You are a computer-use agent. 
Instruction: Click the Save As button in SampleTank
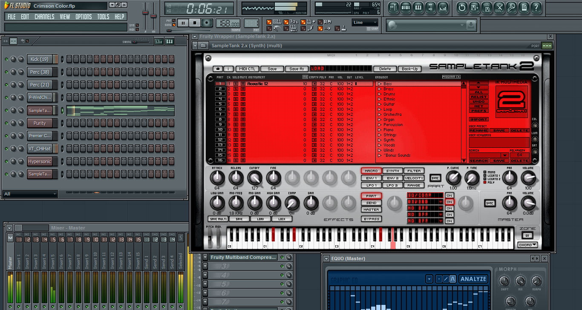click(297, 69)
